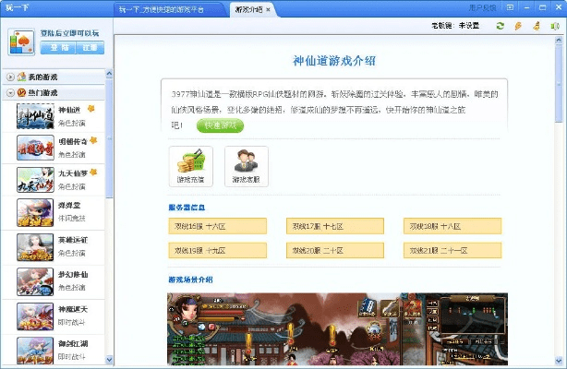Click main page scroll-up arrow

[x=559, y=40]
